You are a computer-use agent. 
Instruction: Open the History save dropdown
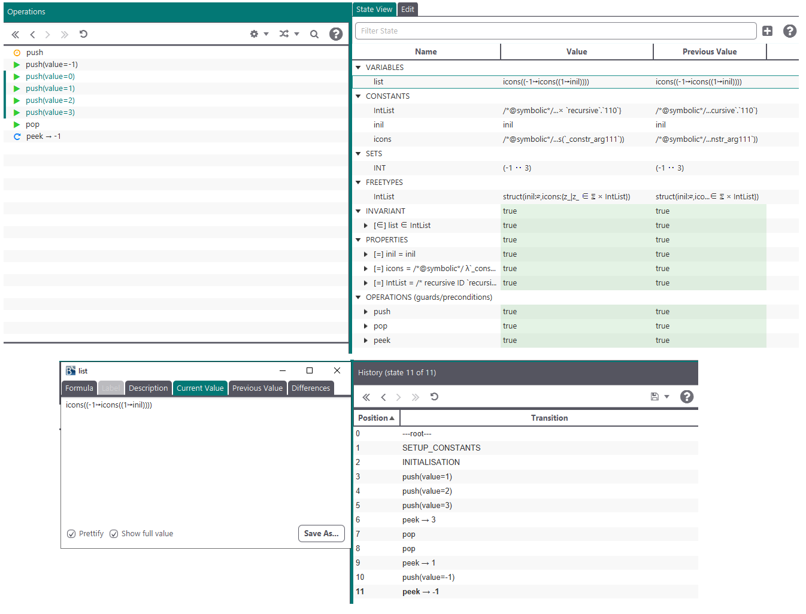click(x=659, y=397)
